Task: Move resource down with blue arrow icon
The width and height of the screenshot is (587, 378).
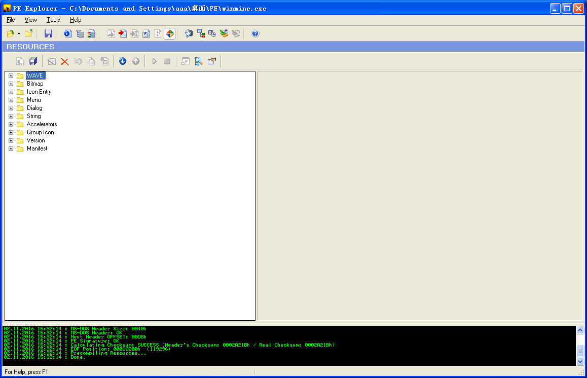Action: click(x=123, y=61)
